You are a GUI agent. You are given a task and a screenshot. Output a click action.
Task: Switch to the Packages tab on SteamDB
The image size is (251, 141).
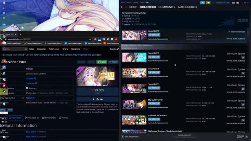coord(31,118)
